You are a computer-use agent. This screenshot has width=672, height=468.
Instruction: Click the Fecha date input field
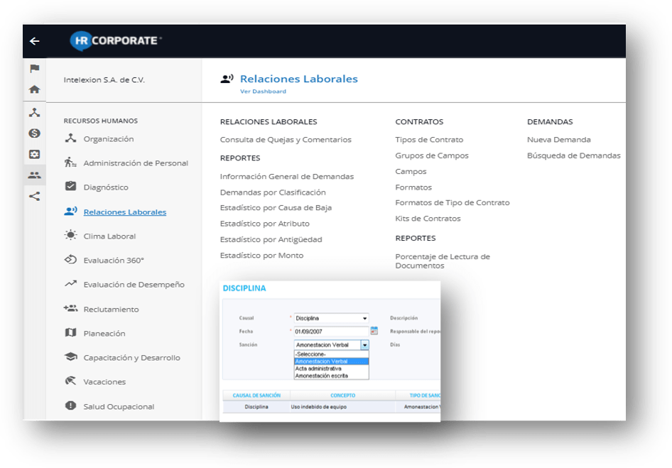click(x=331, y=331)
